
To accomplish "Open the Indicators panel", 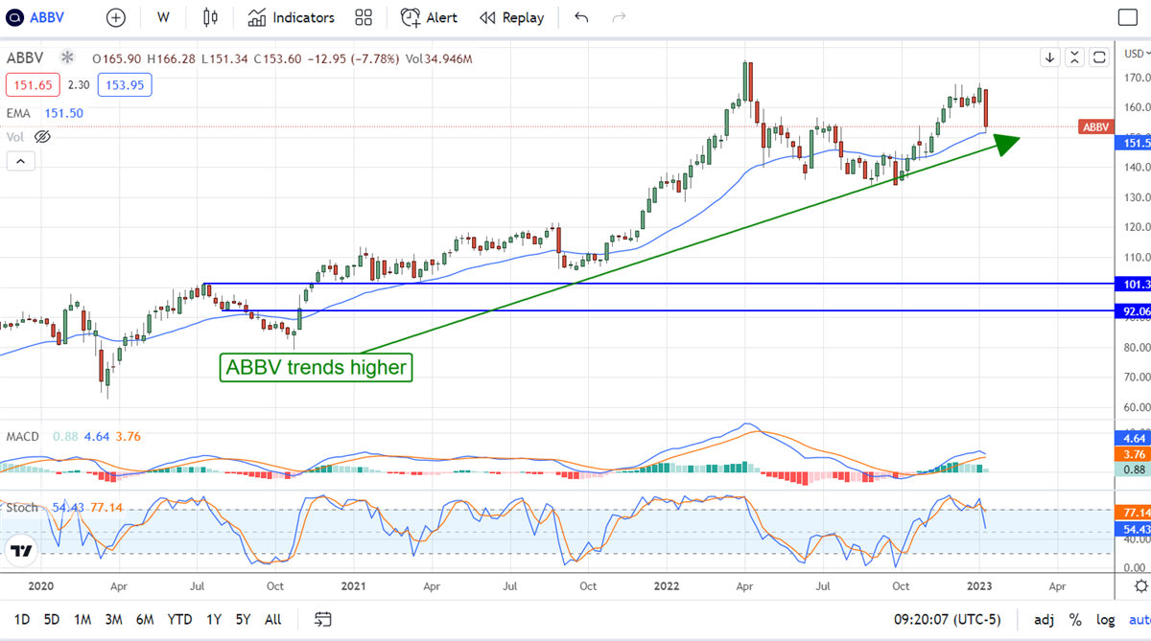I will 291,17.
